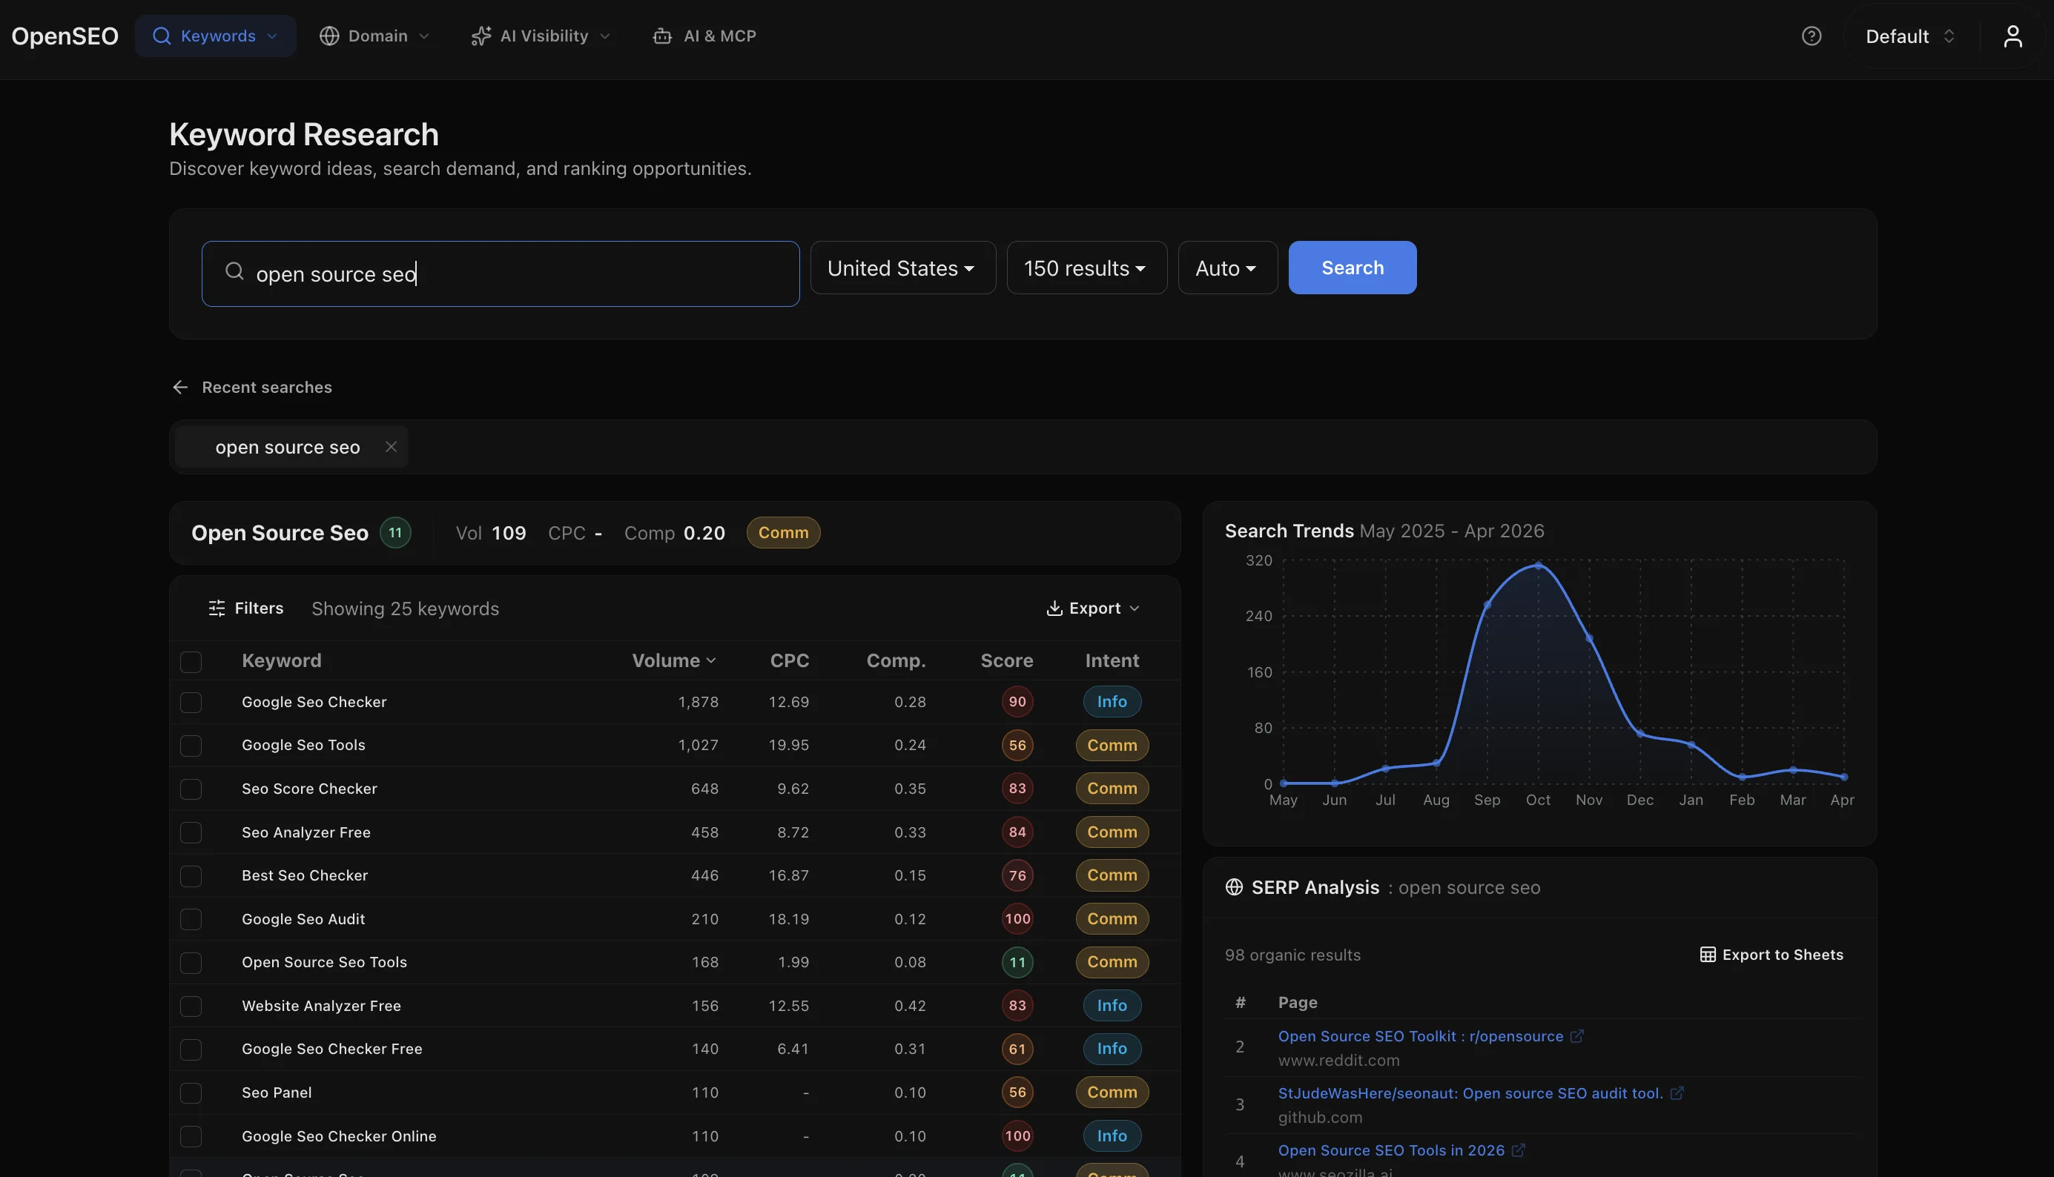Tick the Seo Panel row checkbox
2054x1177 pixels.
[x=191, y=1093]
